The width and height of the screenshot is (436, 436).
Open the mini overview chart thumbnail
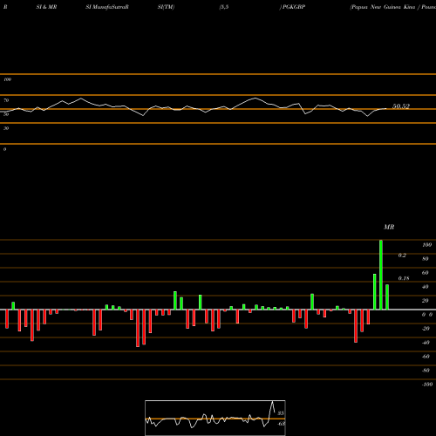pos(215,418)
